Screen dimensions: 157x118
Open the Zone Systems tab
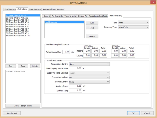tap(35, 9)
